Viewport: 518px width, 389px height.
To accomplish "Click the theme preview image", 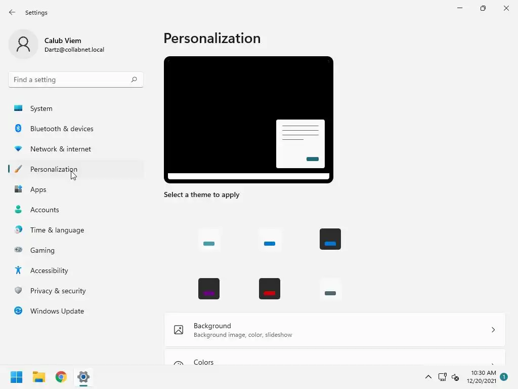I will point(248,120).
